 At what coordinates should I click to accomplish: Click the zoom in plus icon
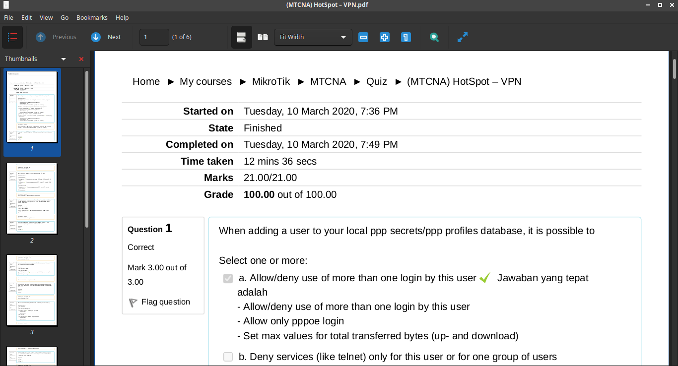[x=385, y=37]
